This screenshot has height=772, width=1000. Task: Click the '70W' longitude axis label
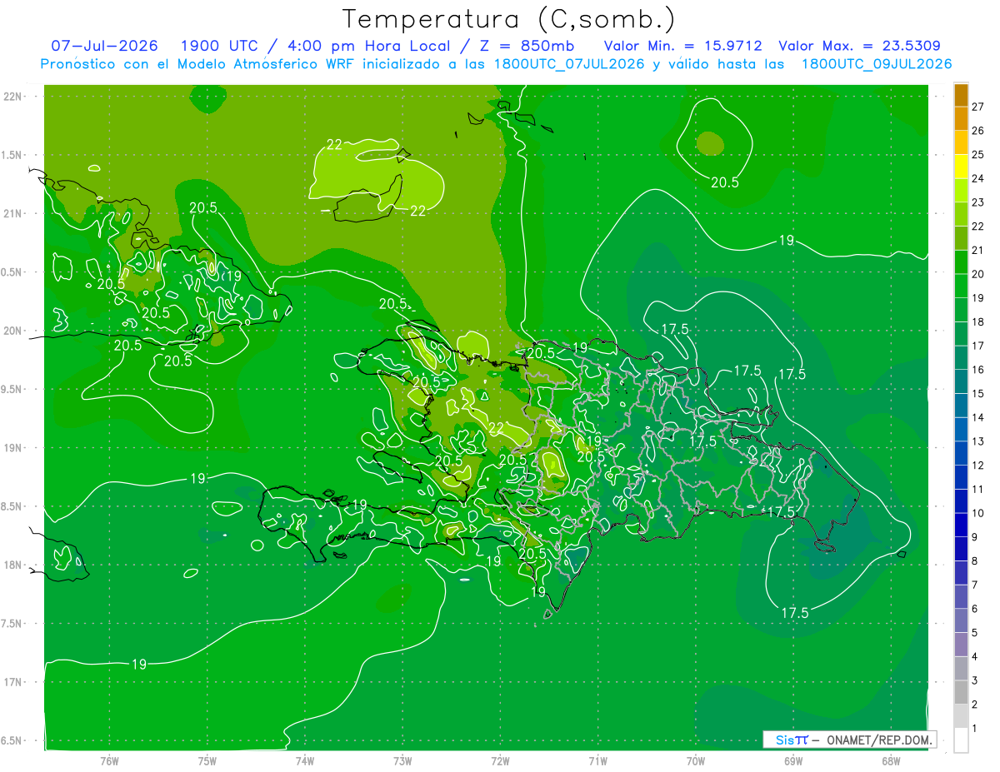(696, 761)
